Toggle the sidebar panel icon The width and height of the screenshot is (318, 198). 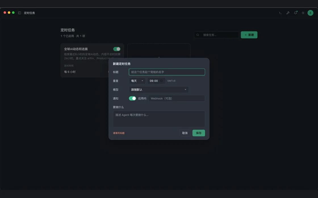click(x=20, y=13)
